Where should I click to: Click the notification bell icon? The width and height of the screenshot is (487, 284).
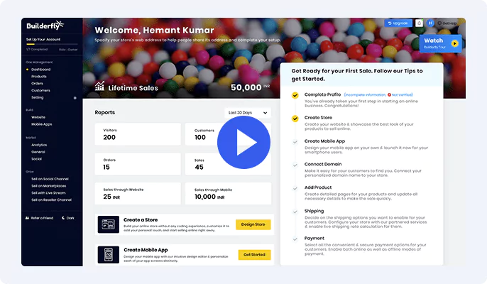click(x=420, y=23)
